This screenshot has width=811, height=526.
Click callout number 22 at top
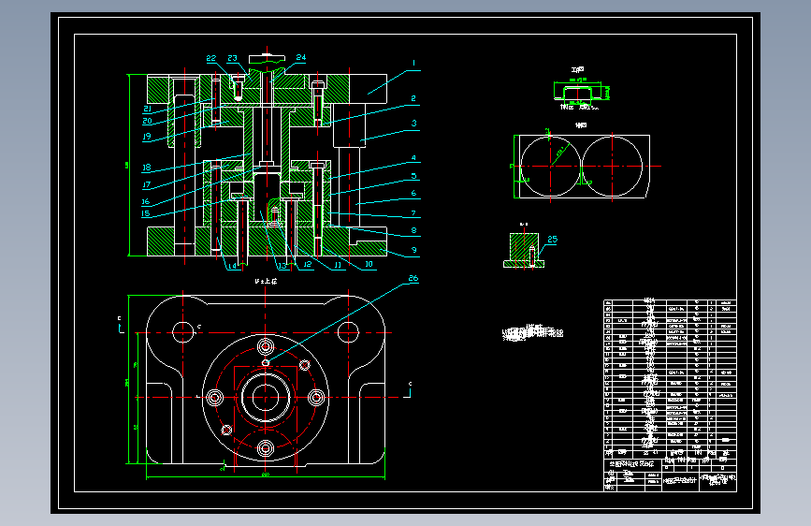(211, 59)
